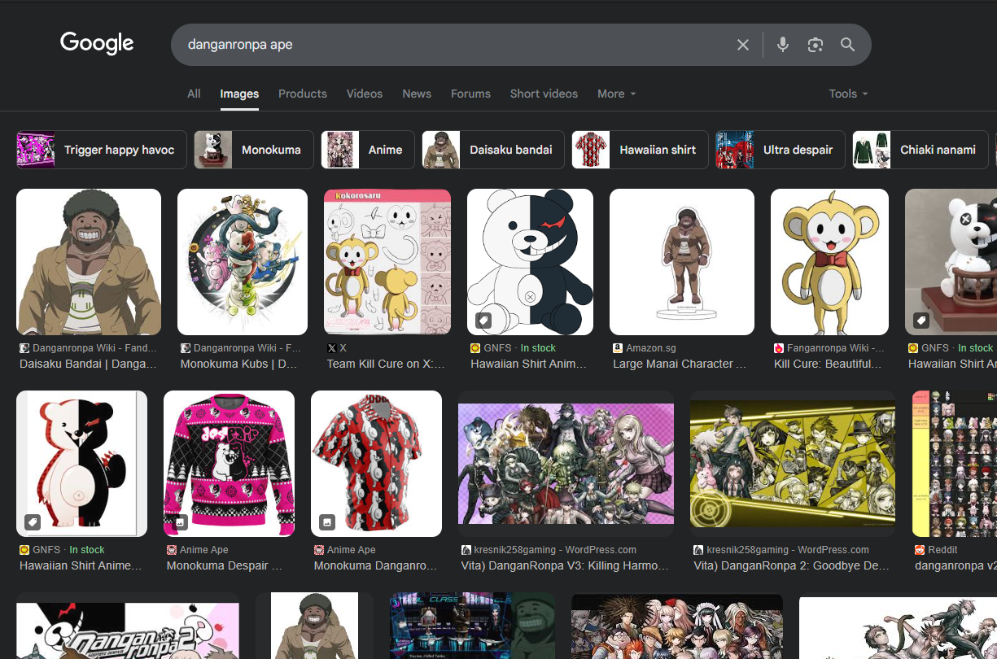Pick the Ultra despair filter chip
The width and height of the screenshot is (997, 659).
pos(781,150)
